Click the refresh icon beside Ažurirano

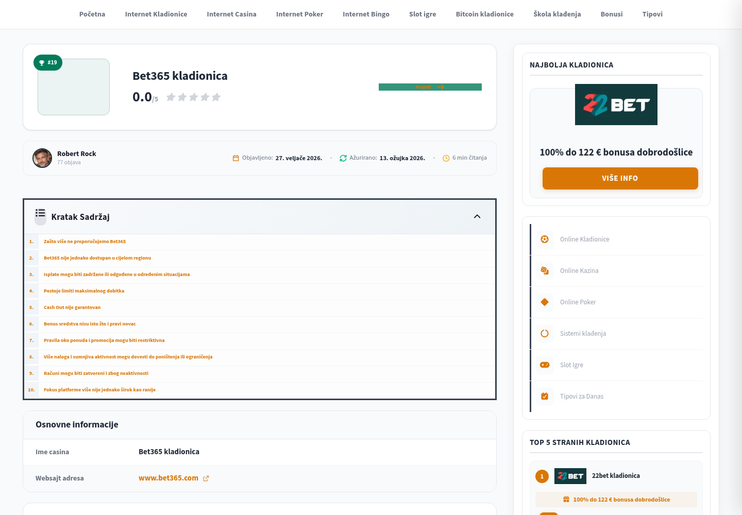[x=343, y=158]
